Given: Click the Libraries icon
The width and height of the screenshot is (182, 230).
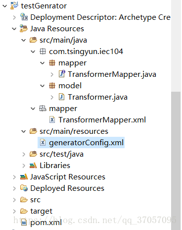Looking at the screenshot, I should 33,165.
